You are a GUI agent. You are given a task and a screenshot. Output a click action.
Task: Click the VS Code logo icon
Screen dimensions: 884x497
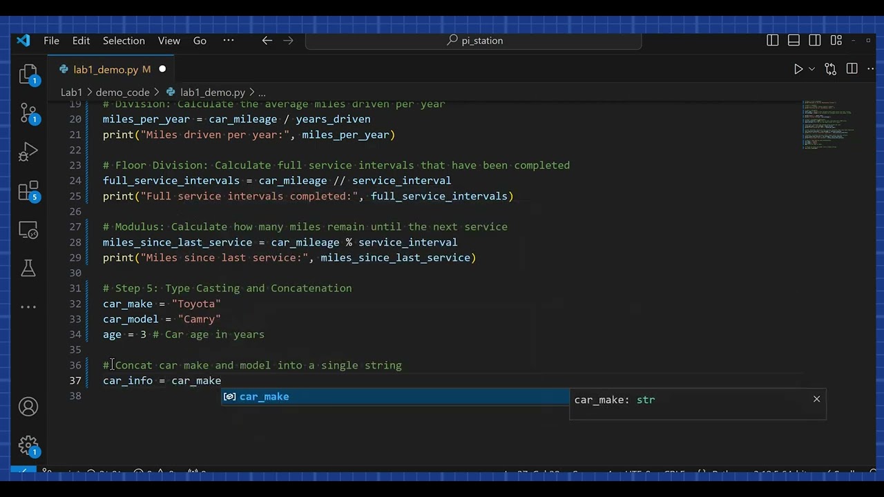23,40
